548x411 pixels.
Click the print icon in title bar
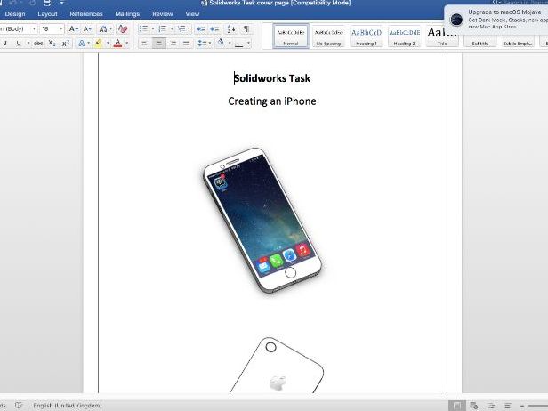tap(47, 4)
